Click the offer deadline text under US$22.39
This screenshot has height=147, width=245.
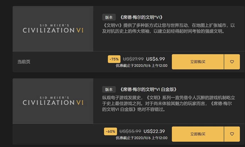(141, 138)
